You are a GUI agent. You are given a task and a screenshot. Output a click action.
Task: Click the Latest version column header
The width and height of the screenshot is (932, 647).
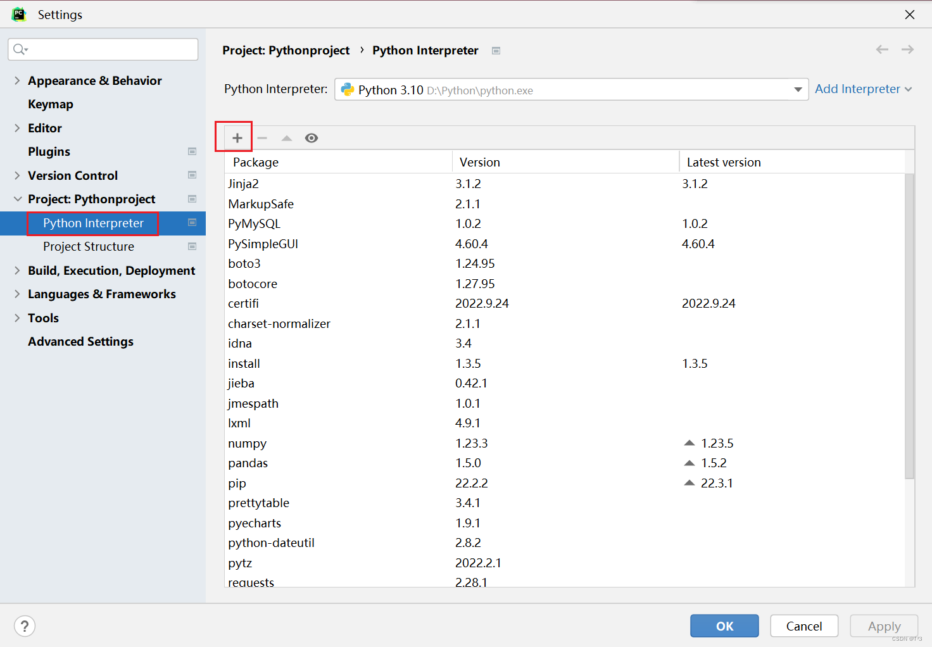coord(792,162)
